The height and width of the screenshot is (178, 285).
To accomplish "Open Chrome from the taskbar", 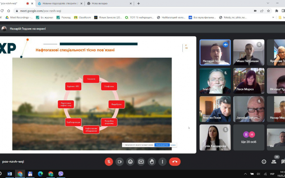I will click(20, 174).
